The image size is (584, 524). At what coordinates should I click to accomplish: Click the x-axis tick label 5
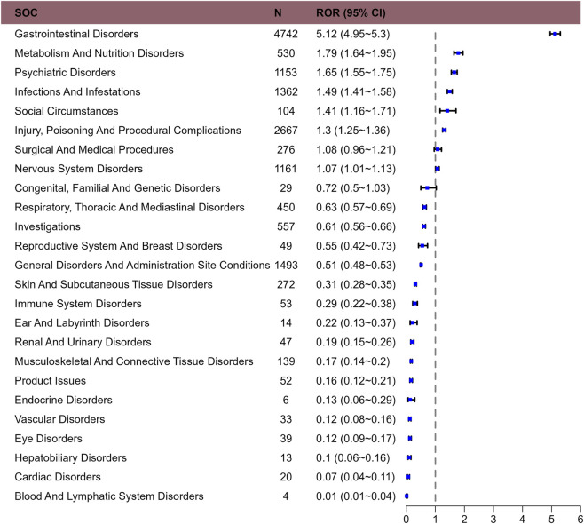(x=551, y=520)
